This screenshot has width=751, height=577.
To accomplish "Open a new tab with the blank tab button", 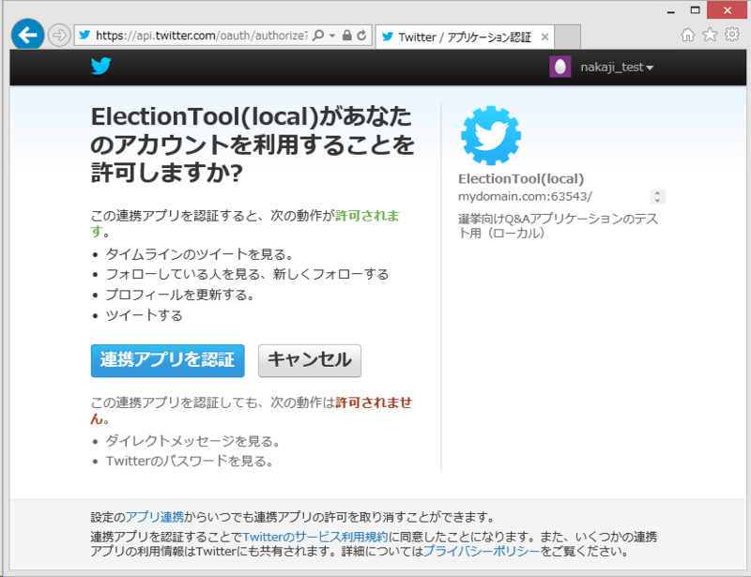I will (568, 37).
